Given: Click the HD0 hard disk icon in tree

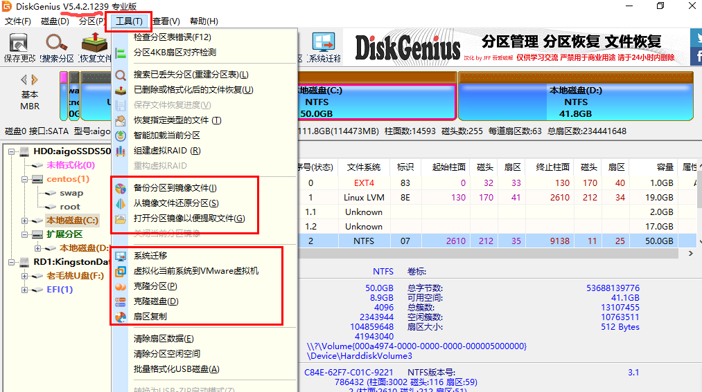Looking at the screenshot, I should [25, 152].
